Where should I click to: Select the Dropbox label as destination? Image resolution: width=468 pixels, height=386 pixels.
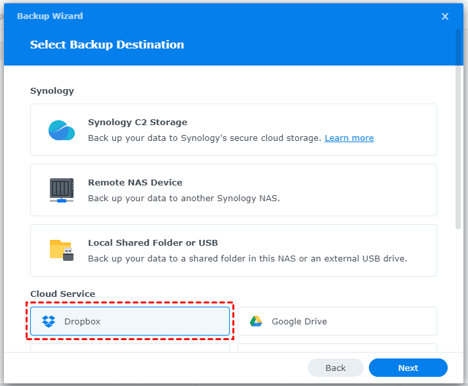[82, 321]
